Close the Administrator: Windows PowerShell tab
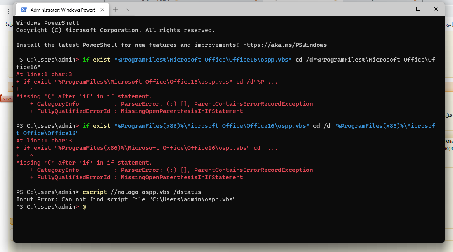 click(102, 10)
